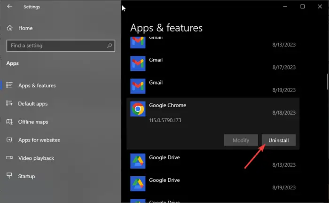Viewport: 329px width, 203px height.
Task: Close the Settings window
Action: tap(320, 7)
